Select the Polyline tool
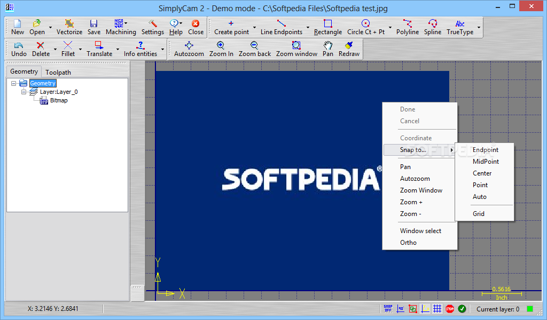Viewport: 547px width, 320px height. coord(408,27)
